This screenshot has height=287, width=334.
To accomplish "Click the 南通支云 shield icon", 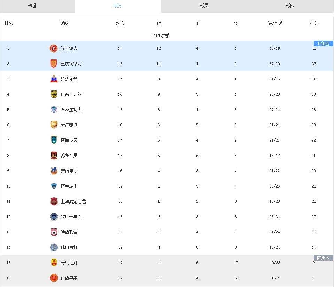I will [54, 140].
